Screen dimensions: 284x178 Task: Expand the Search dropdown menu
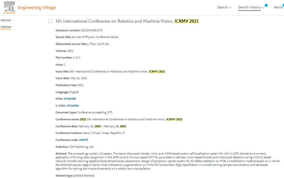point(224,7)
